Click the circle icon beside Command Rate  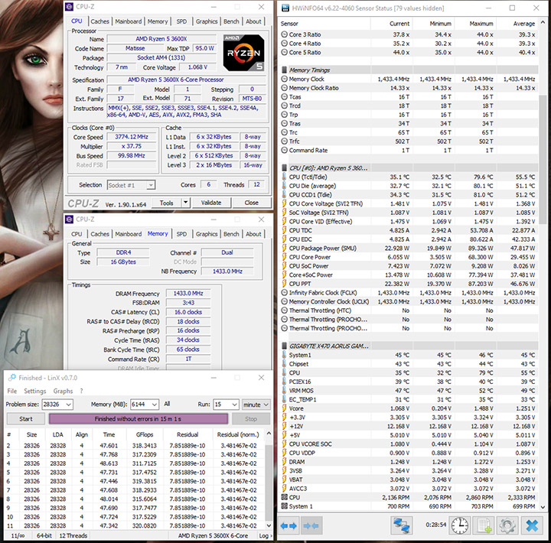point(284,150)
